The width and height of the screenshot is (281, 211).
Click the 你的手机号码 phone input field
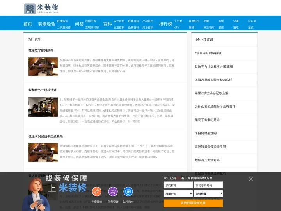[208, 185]
